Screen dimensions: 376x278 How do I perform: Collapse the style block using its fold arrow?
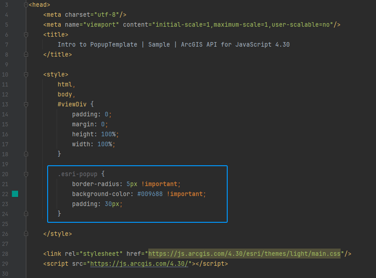[26, 74]
